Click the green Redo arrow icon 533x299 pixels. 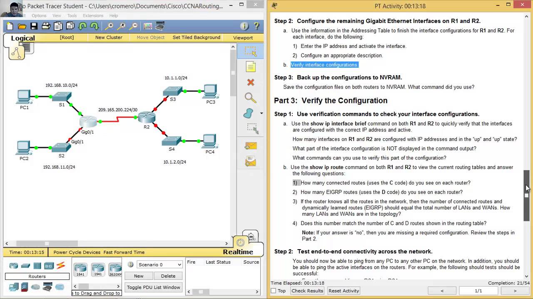(x=95, y=26)
